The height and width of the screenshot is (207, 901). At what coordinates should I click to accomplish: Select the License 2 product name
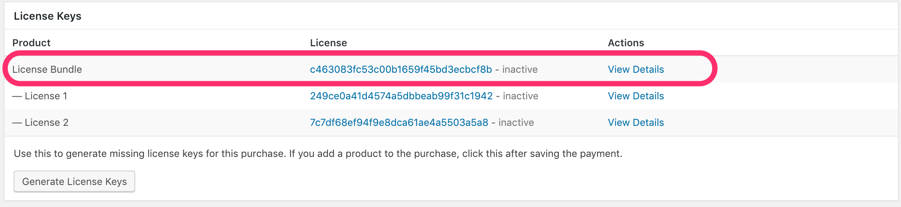coord(46,122)
